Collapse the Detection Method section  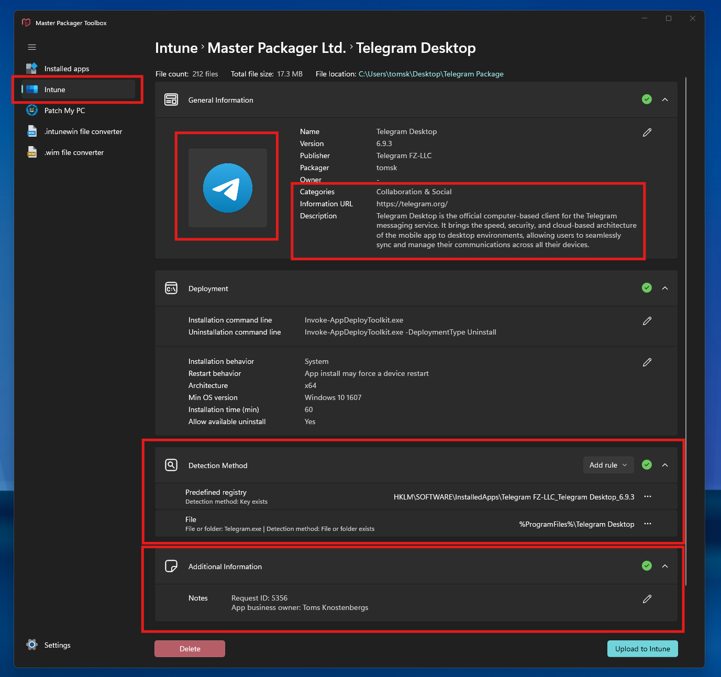coord(665,465)
